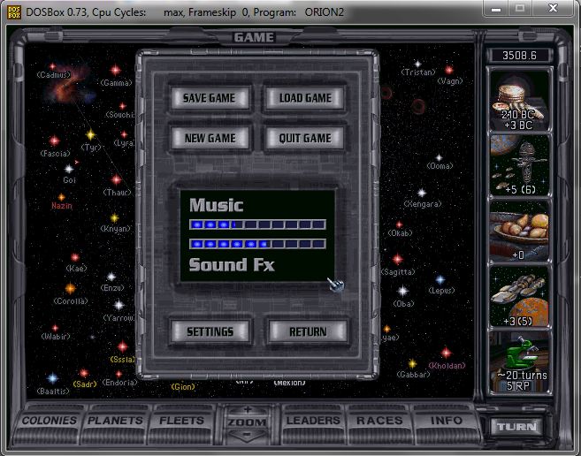Zoom in with the plus arrow
The height and width of the screenshot is (456, 581).
[x=247, y=410]
